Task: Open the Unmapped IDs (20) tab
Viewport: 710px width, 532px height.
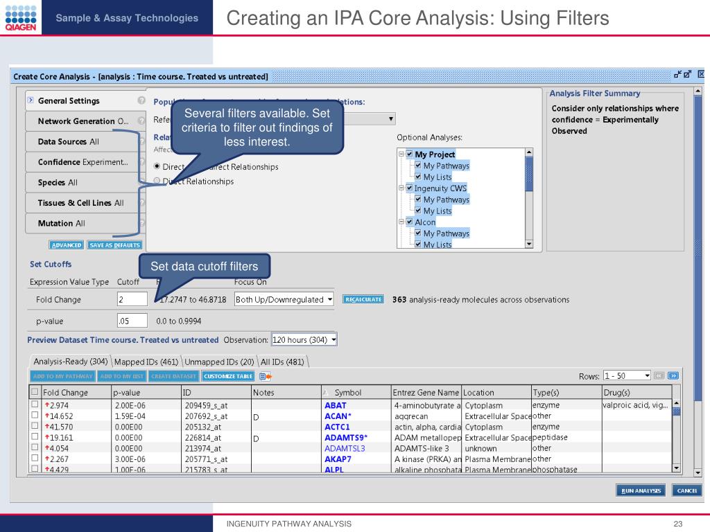Action: (219, 362)
